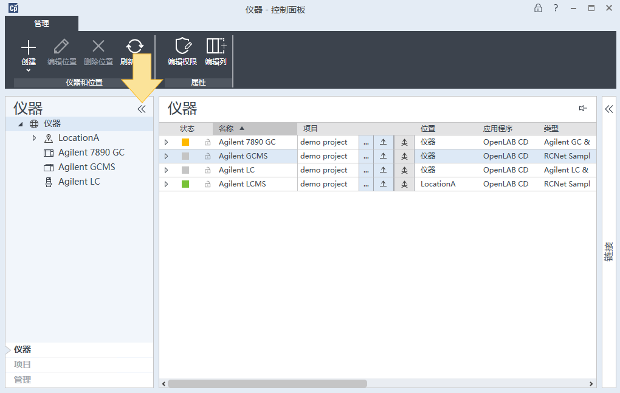Sort by the 名称 column header

[255, 129]
